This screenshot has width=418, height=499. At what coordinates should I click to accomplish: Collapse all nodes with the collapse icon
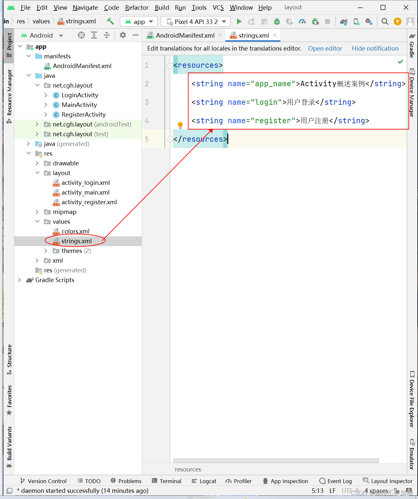pyautogui.click(x=107, y=35)
